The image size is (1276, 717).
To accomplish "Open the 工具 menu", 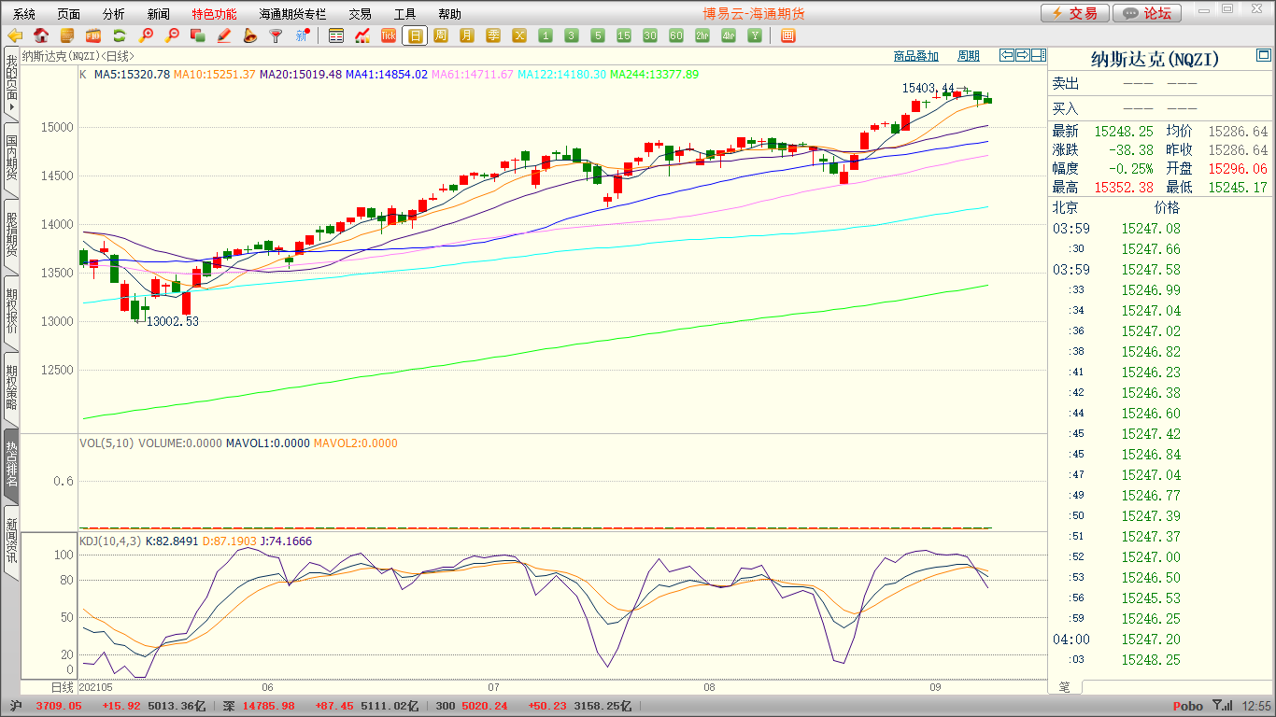I will pyautogui.click(x=404, y=14).
